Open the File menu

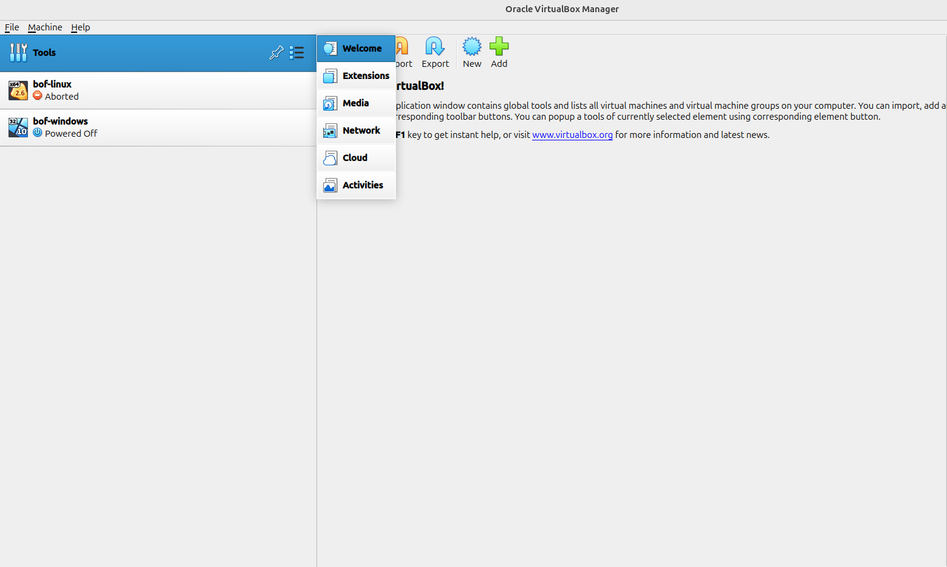pyautogui.click(x=12, y=27)
